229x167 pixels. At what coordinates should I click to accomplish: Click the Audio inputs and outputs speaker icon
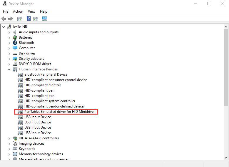[15, 32]
